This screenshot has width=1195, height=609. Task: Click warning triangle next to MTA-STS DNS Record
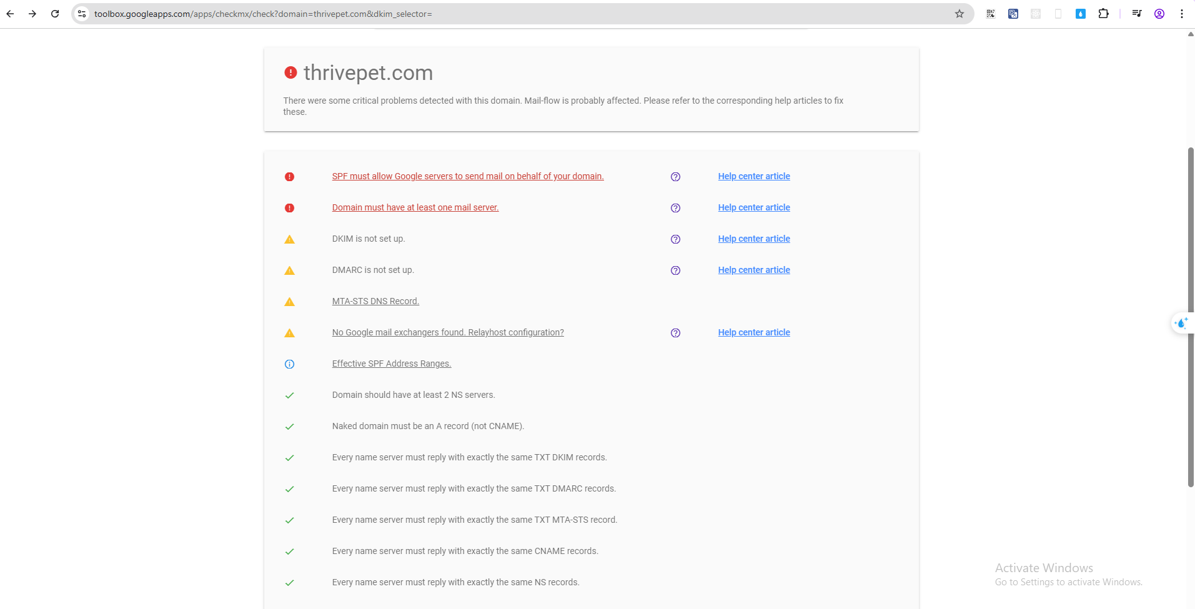289,302
